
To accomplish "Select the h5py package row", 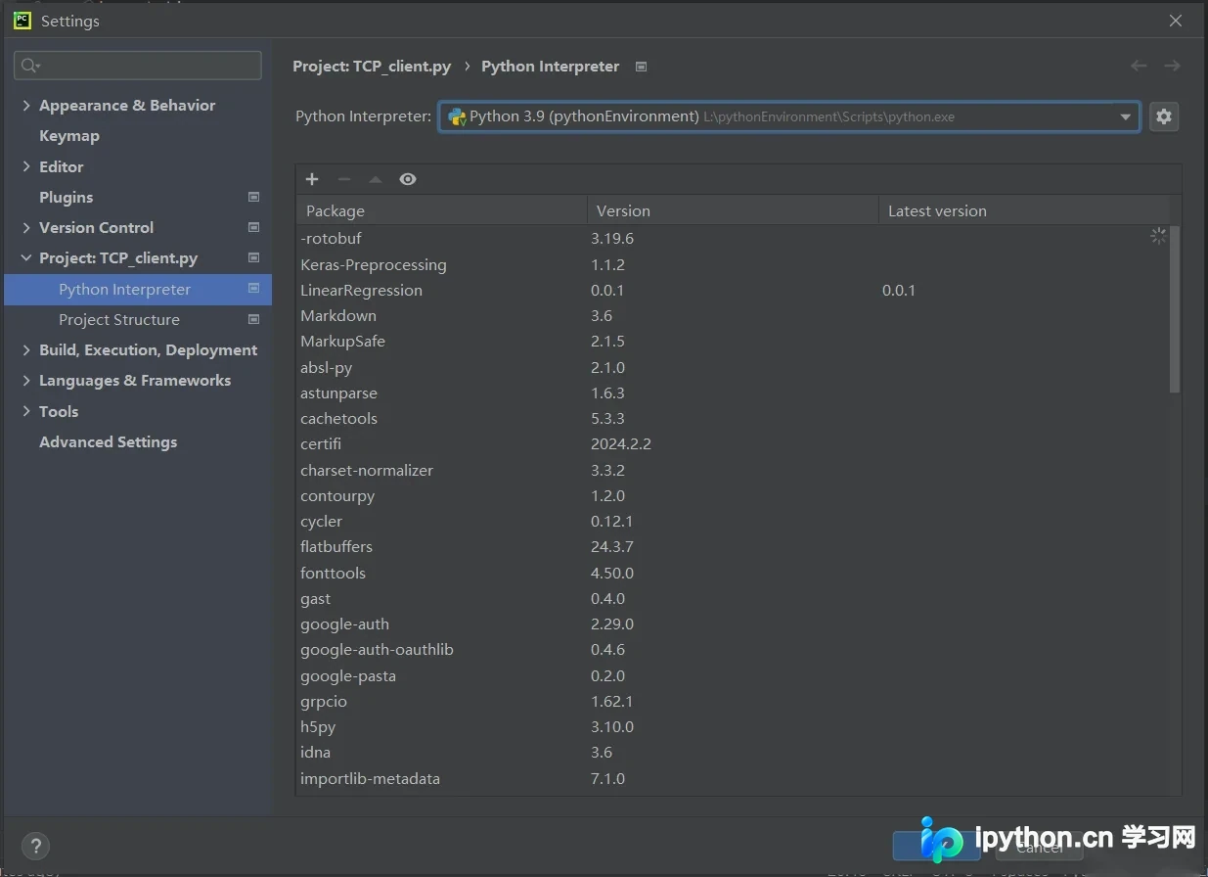I will 733,726.
